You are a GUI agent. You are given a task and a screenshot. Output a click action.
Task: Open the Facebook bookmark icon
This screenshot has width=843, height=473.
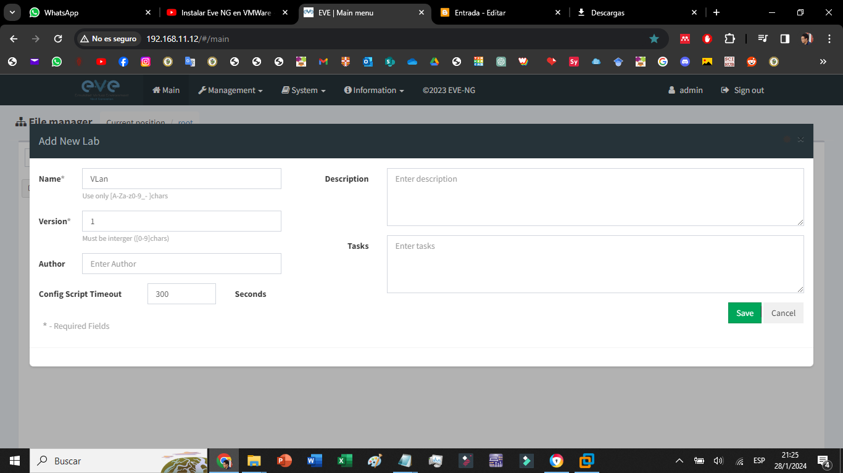click(123, 62)
